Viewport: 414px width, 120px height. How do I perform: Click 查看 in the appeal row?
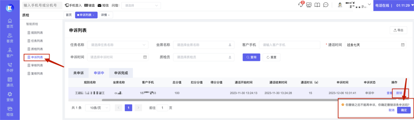coord(389,93)
